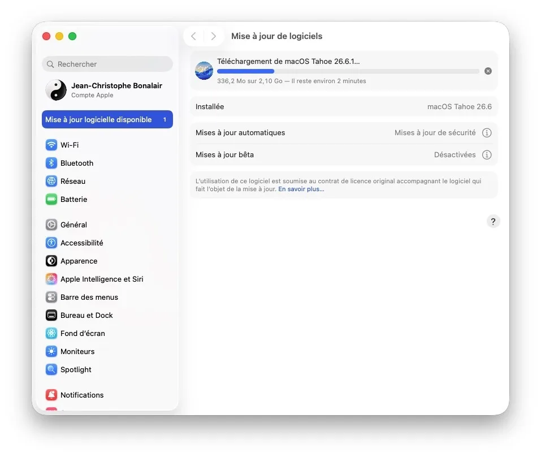This screenshot has width=541, height=457.
Task: Open Apple Intelligence et Siri label
Action: (x=102, y=279)
